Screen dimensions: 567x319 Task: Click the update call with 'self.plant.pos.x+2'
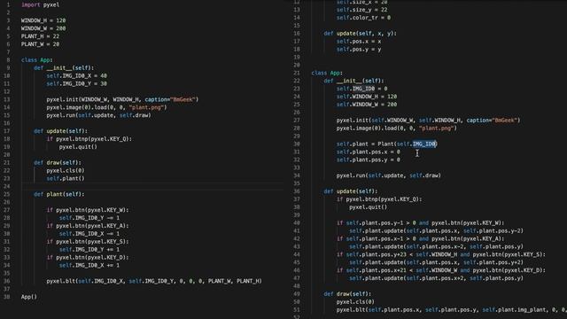click(436, 278)
